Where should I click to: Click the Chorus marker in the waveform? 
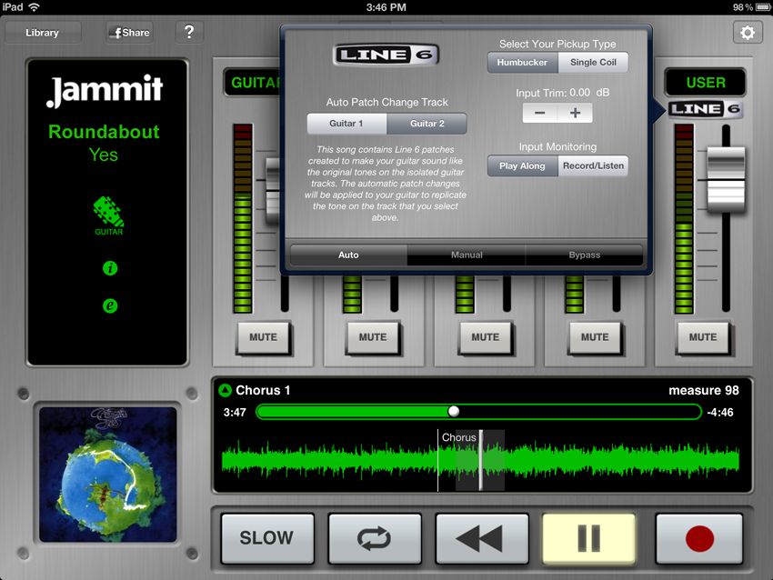pos(458,437)
